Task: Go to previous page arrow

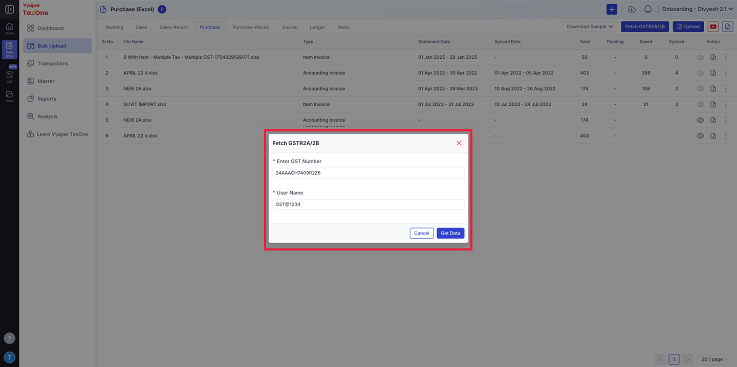Action: tap(661, 359)
